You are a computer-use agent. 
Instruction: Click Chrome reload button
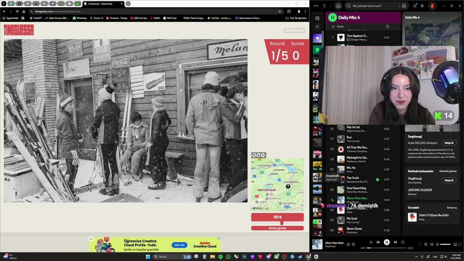click(x=17, y=11)
